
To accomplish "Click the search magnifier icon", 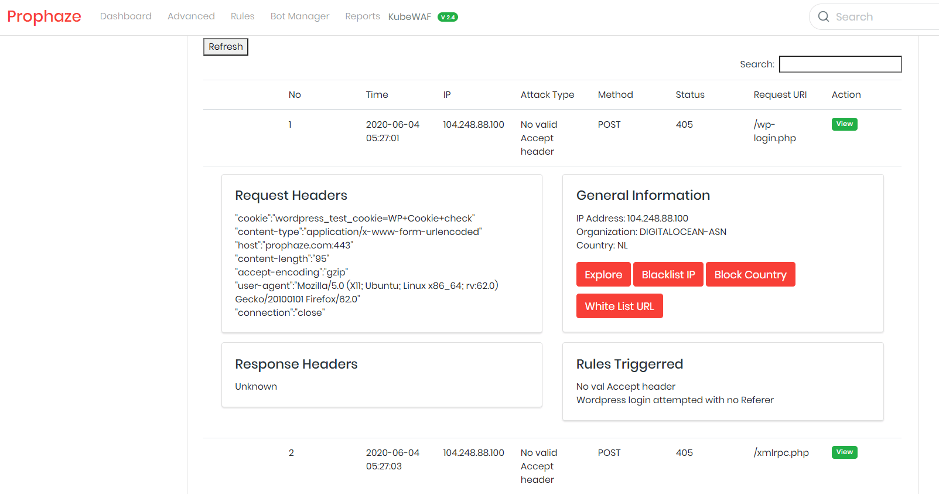I will 824,17.
